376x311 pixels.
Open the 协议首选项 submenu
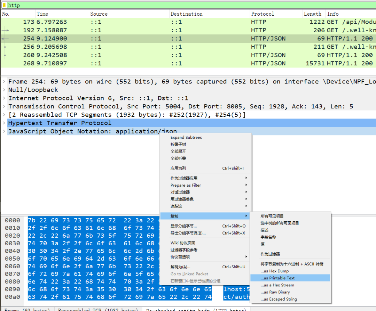coord(205,257)
